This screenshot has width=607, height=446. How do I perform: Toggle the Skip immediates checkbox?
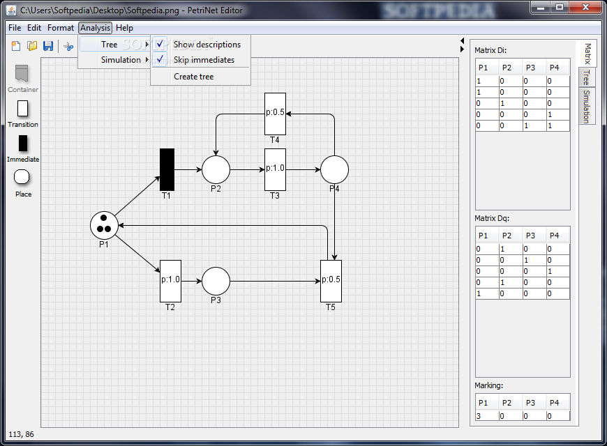pyautogui.click(x=160, y=59)
